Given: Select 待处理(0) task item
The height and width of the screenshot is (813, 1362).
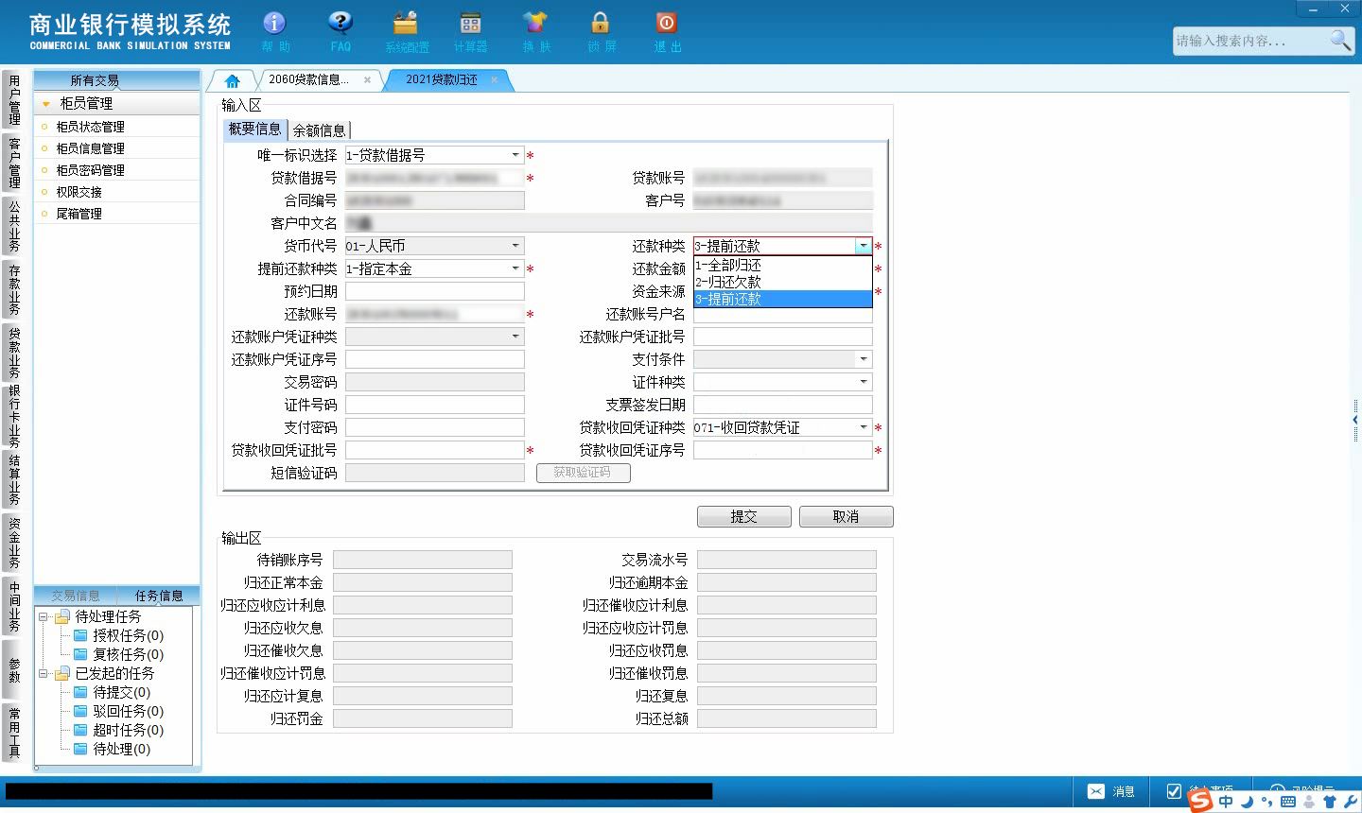Looking at the screenshot, I should pyautogui.click(x=121, y=749).
